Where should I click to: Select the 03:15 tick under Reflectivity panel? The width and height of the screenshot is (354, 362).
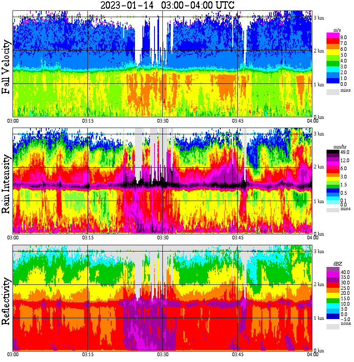point(88,354)
